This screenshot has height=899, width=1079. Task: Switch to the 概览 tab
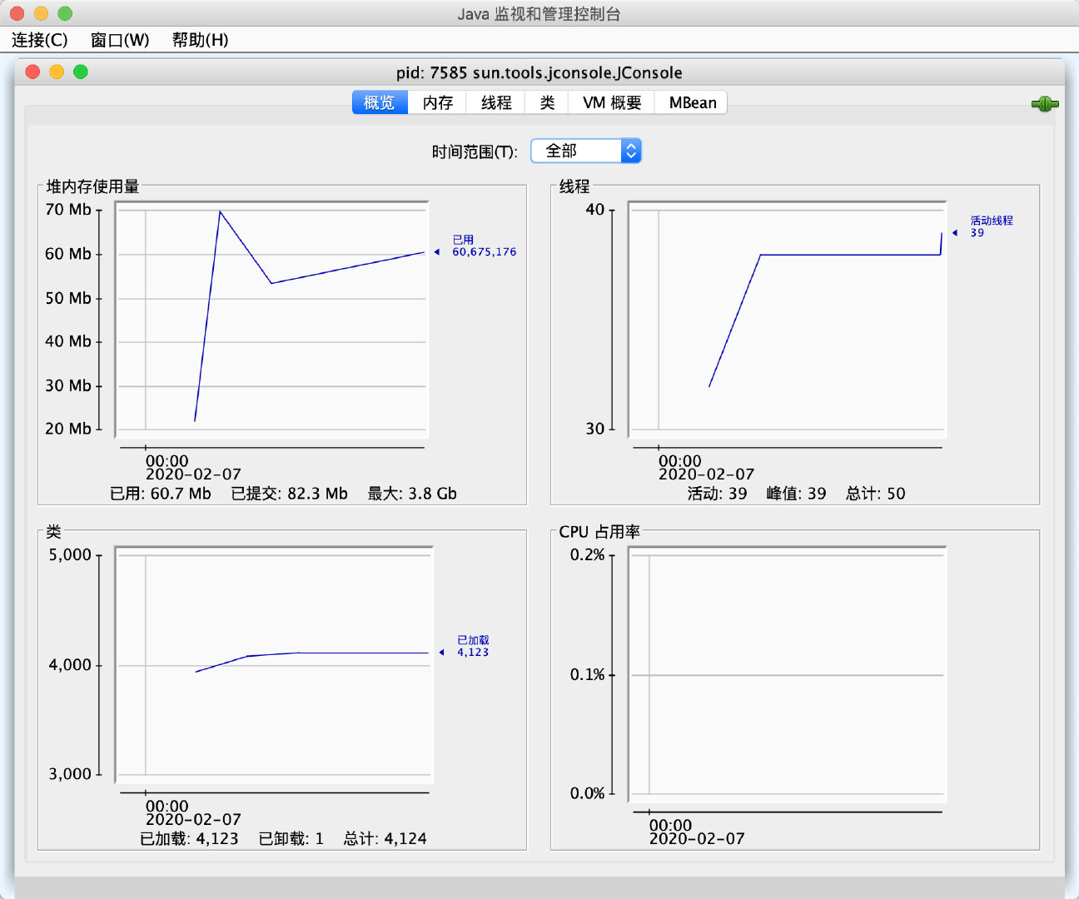[380, 102]
